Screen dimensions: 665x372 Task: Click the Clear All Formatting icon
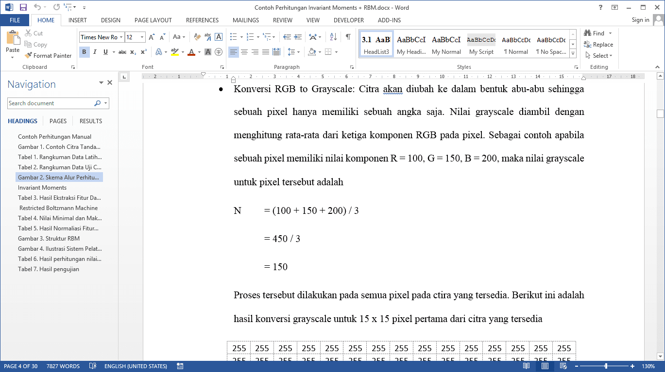click(x=197, y=37)
